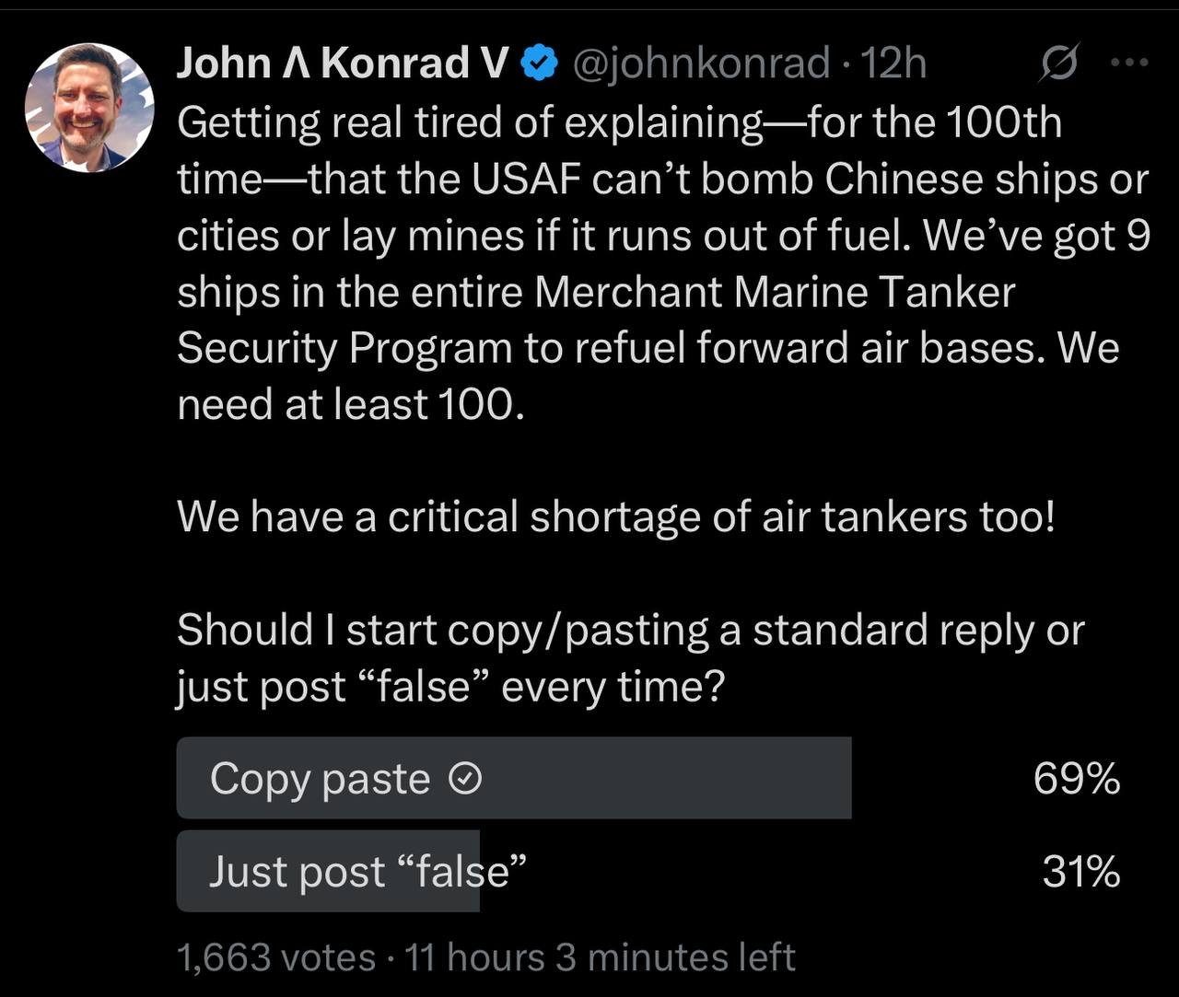The image size is (1179, 997).
Task: Click the blue verified checkmark badge
Action: (540, 64)
